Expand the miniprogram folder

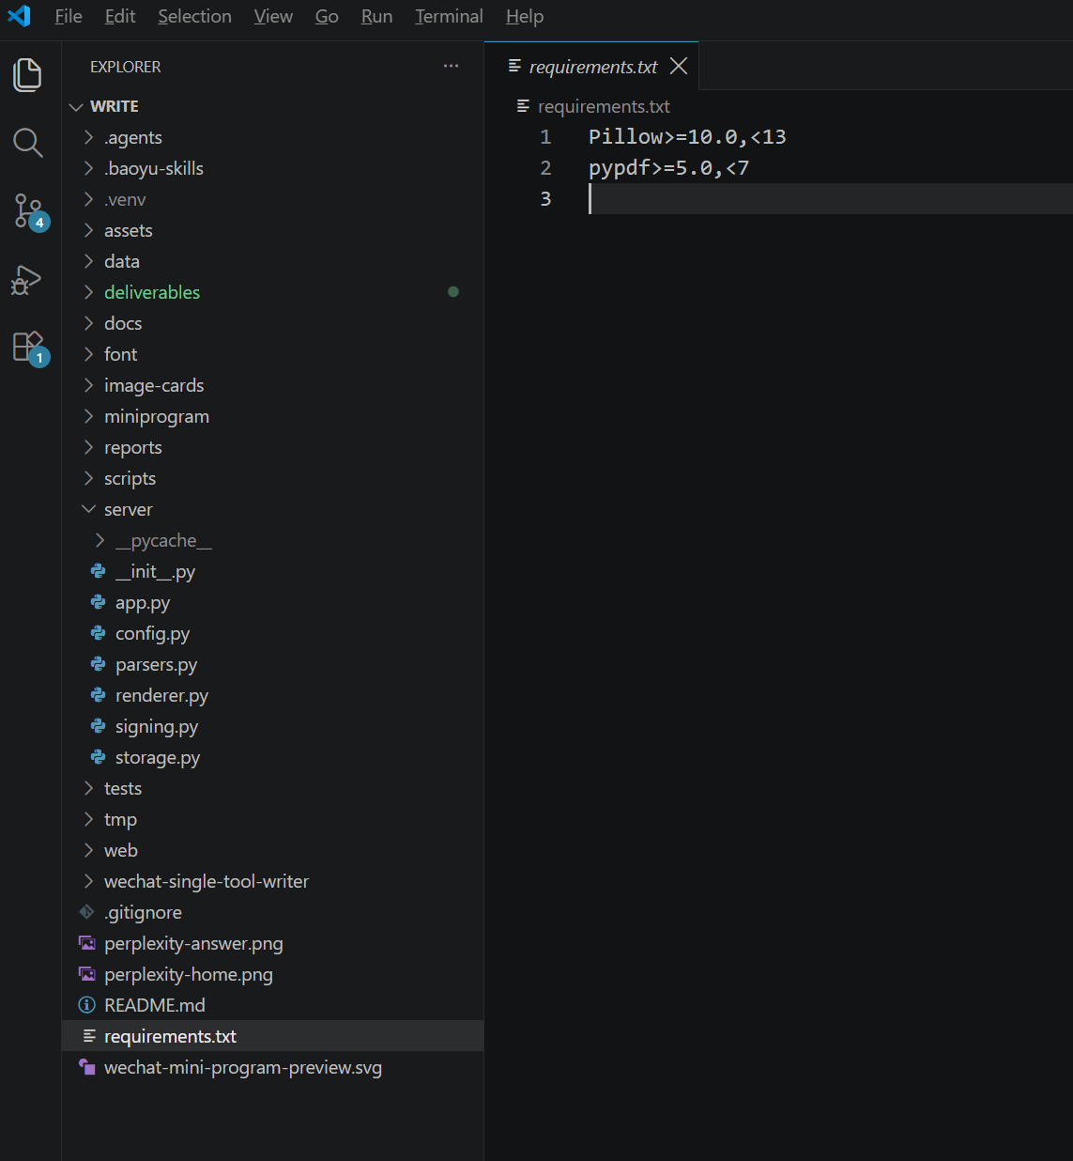point(272,416)
